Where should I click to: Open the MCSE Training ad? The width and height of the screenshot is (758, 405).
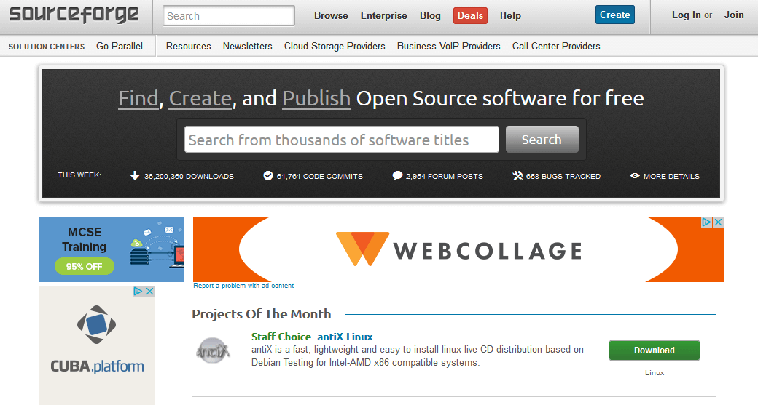(112, 249)
